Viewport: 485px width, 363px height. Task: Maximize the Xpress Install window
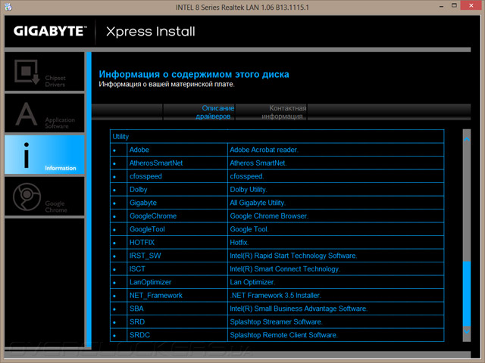[454, 5]
